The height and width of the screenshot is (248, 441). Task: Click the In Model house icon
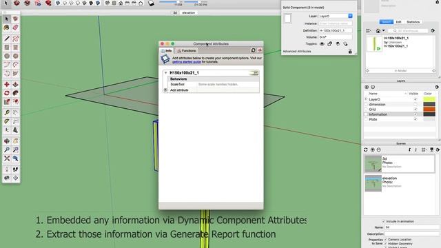[378, 30]
